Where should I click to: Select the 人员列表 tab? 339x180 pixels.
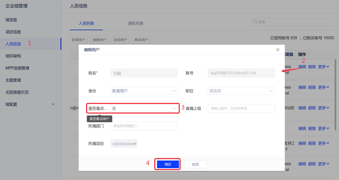coord(86,24)
